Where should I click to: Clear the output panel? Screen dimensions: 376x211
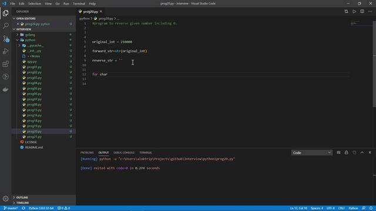pos(338,152)
